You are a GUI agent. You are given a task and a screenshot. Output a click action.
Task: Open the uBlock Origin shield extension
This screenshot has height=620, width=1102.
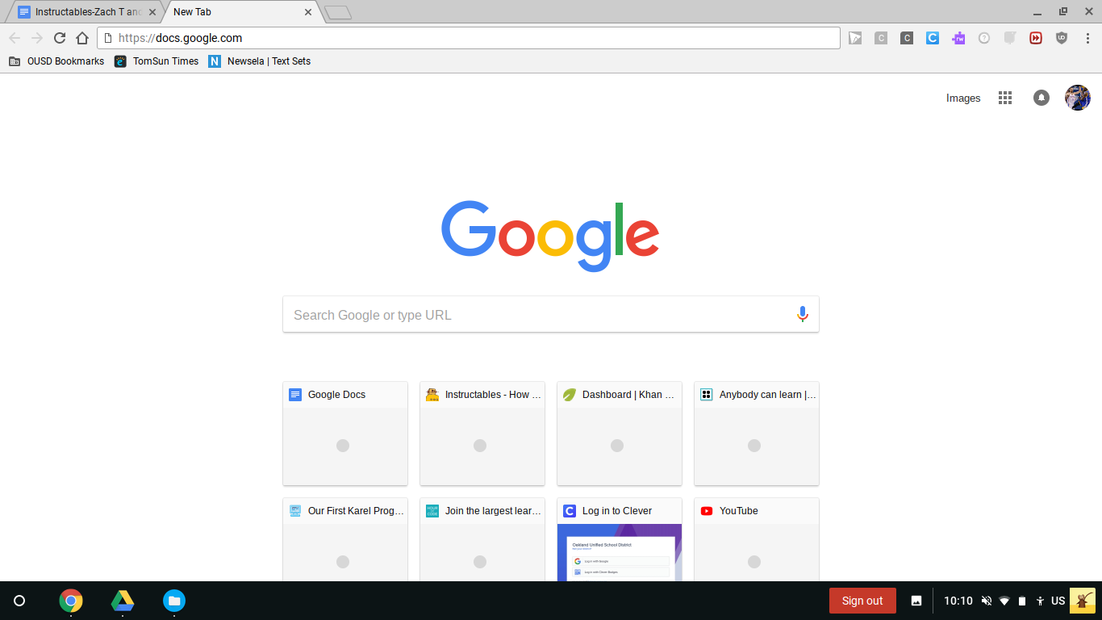pos(1062,38)
